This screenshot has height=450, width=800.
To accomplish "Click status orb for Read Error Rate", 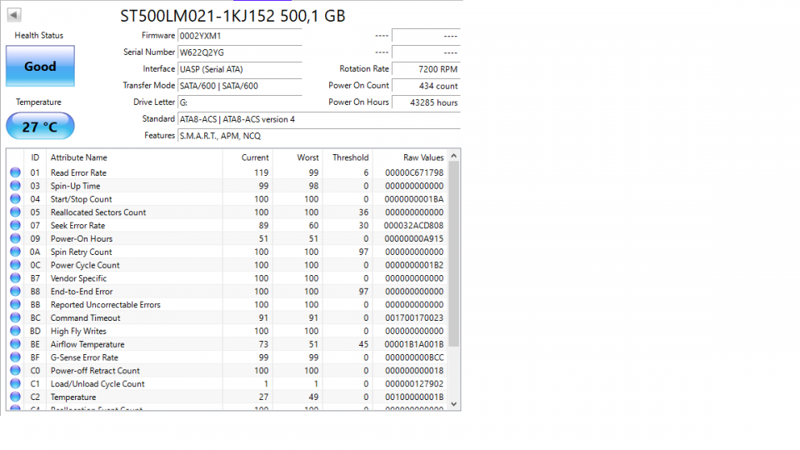I will click(15, 172).
